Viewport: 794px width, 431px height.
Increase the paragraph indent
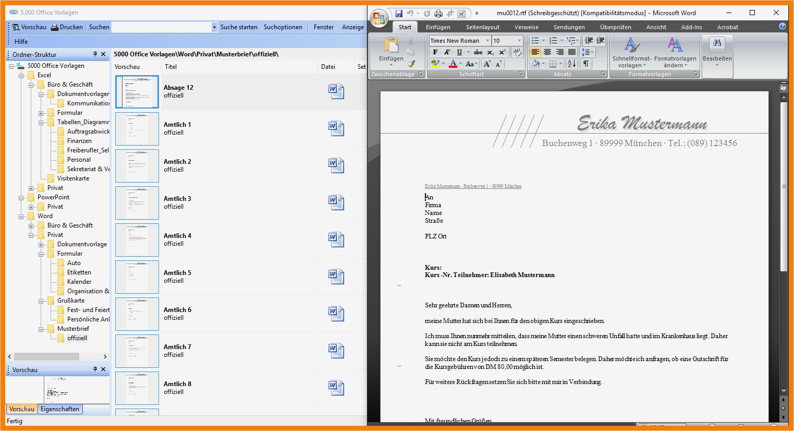coord(600,41)
